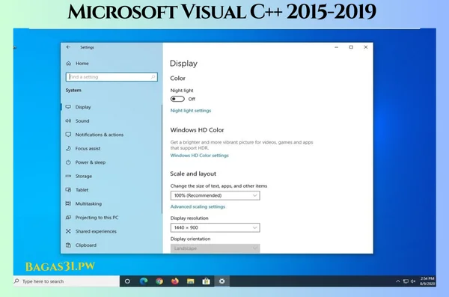
Task: Select Tablet category label
Action: [x=82, y=189]
